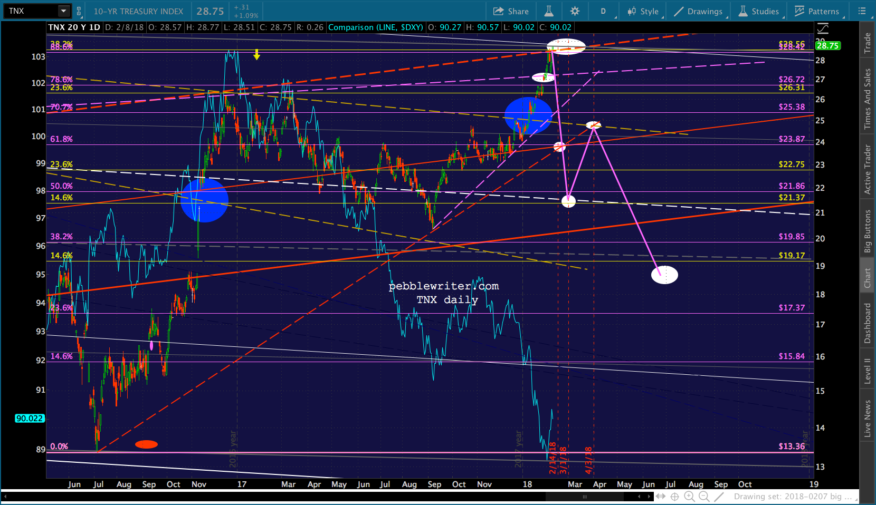Select the red ellipse drawing near Sep
The height and width of the screenshot is (505, 876).
point(146,444)
